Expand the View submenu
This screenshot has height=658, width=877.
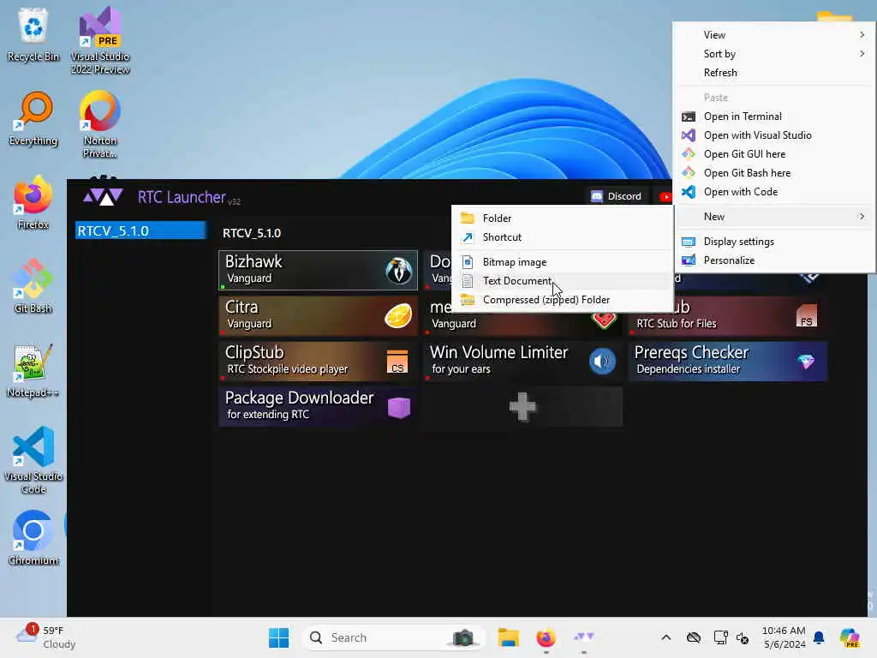(774, 34)
